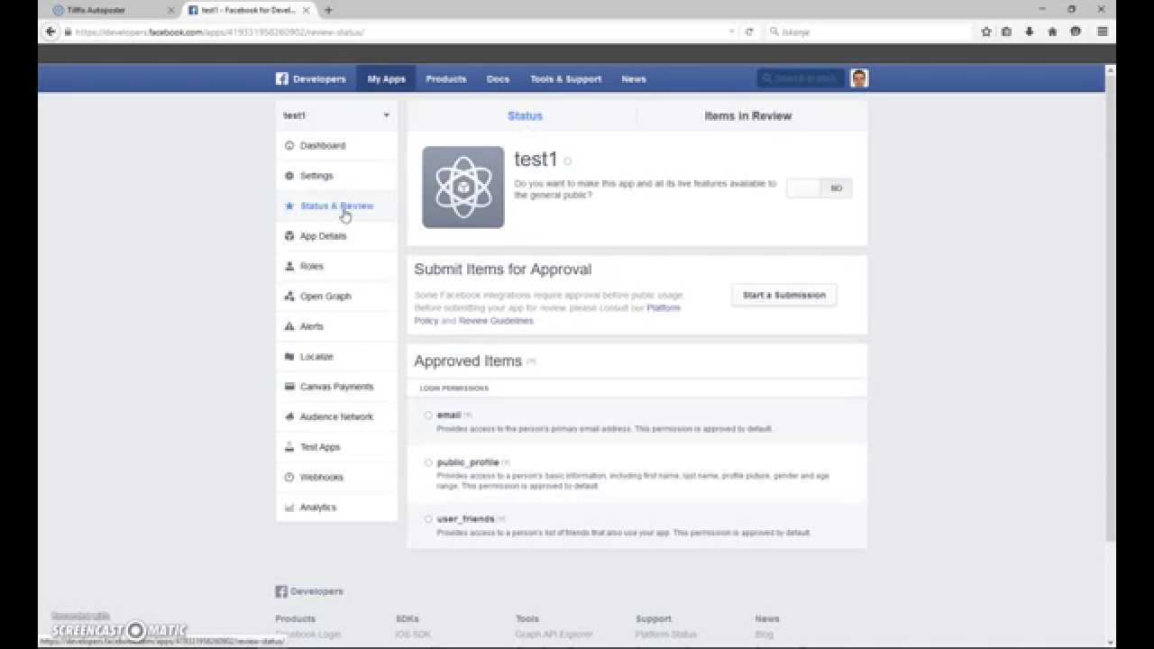
Task: Open the Review Guidelines link
Action: pyautogui.click(x=496, y=321)
